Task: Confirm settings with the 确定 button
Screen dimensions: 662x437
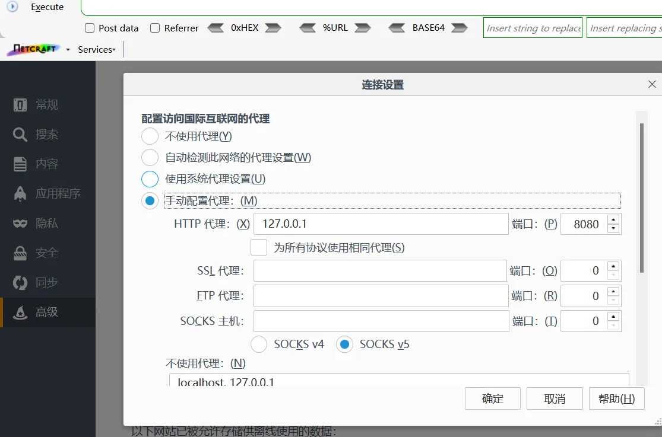Action: point(492,398)
